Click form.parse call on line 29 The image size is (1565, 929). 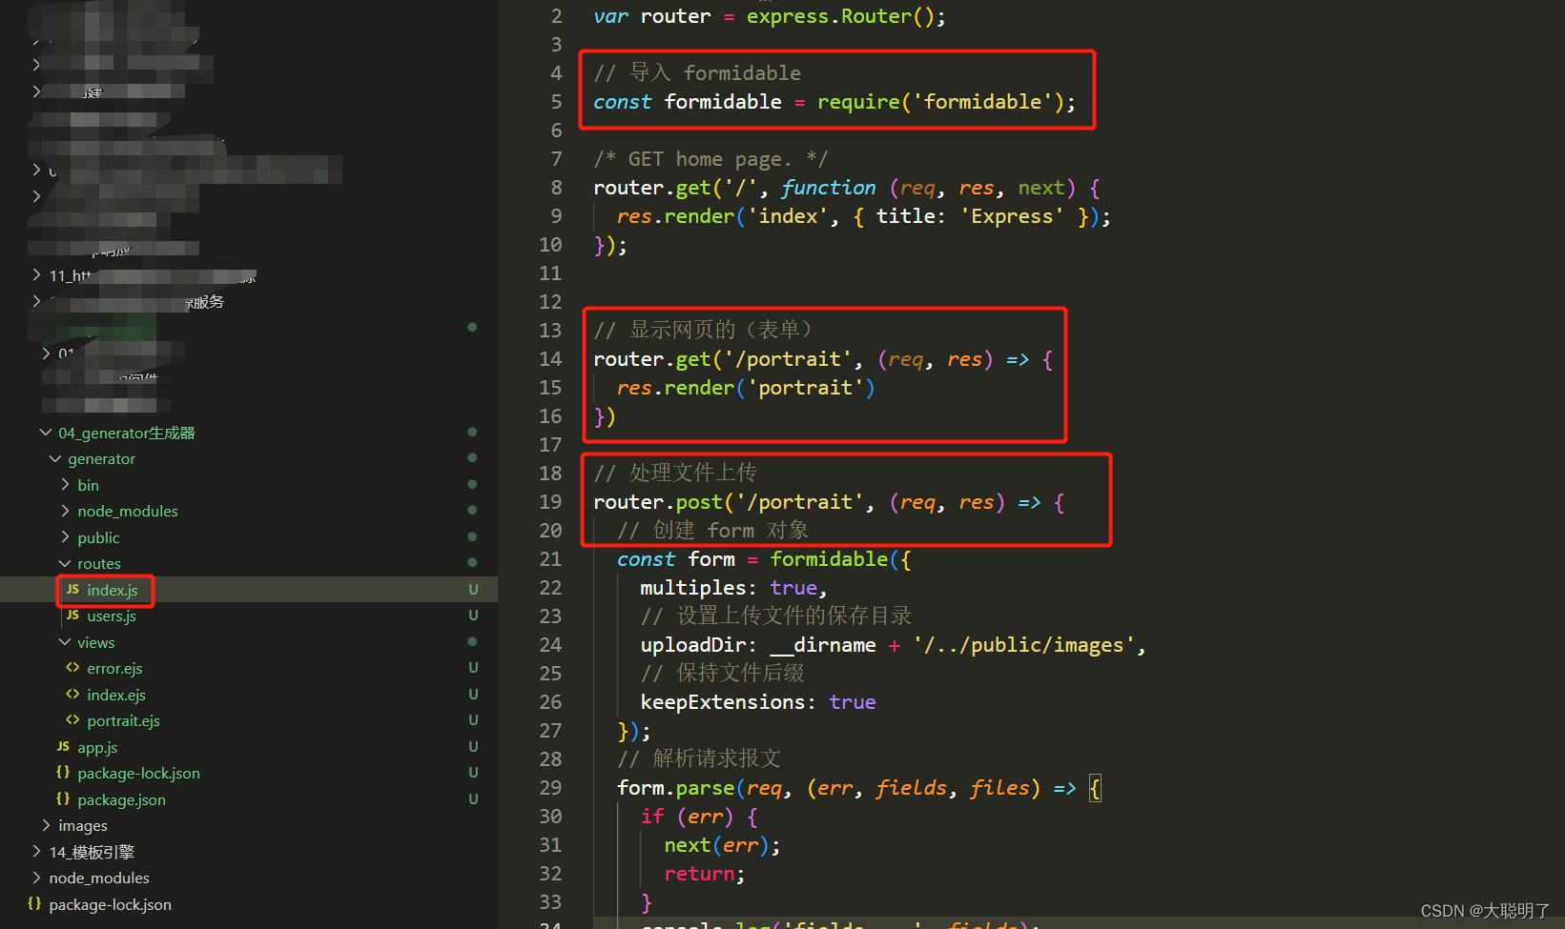[675, 788]
